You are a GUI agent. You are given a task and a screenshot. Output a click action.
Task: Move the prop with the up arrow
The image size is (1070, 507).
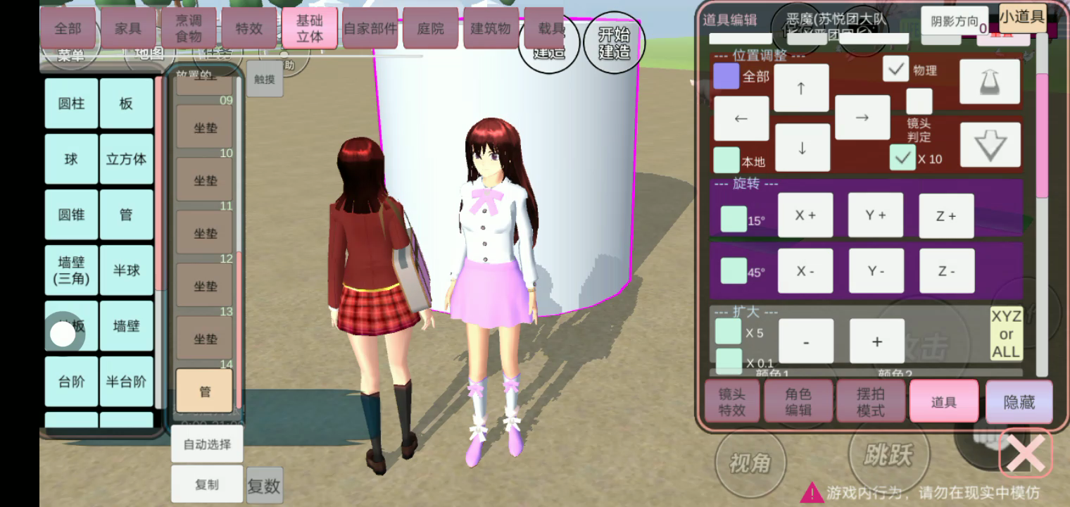coord(801,88)
